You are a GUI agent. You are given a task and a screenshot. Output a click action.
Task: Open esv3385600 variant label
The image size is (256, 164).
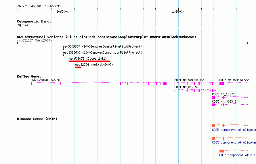(x=103, y=52)
